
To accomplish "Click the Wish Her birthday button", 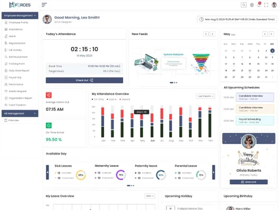I will [x=249, y=182].
